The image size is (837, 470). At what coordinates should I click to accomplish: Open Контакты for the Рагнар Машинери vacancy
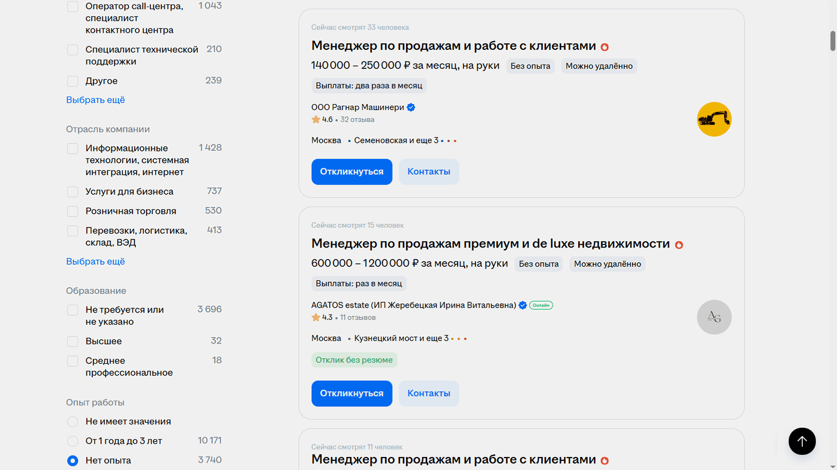[428, 172]
